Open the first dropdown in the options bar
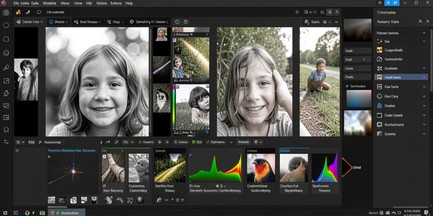The width and height of the screenshot is (433, 216). pyautogui.click(x=30, y=22)
